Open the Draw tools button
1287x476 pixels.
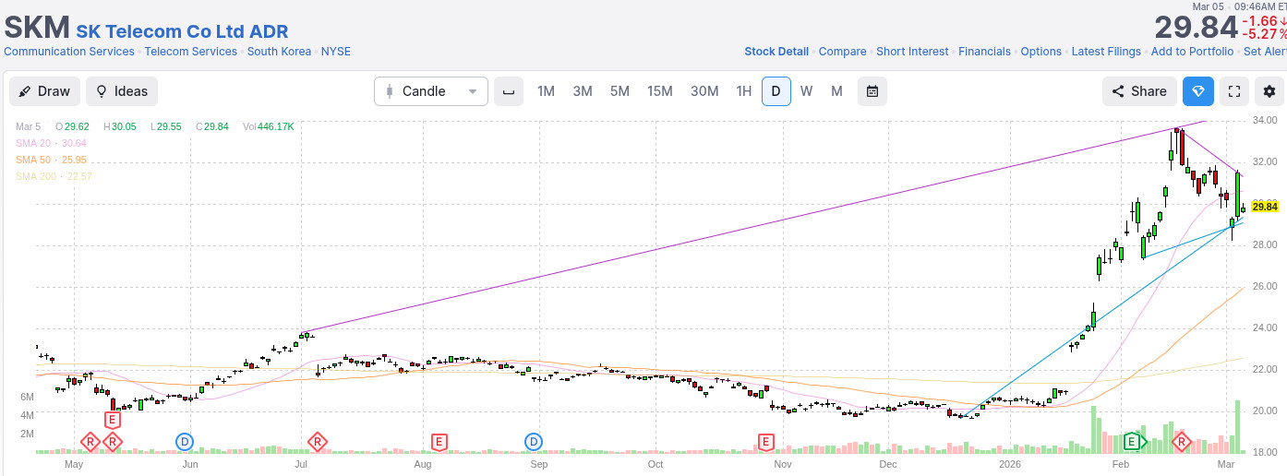point(44,91)
